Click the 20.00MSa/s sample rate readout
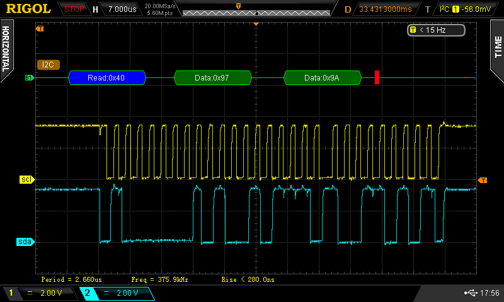This screenshot has width=504, height=302. tap(160, 6)
